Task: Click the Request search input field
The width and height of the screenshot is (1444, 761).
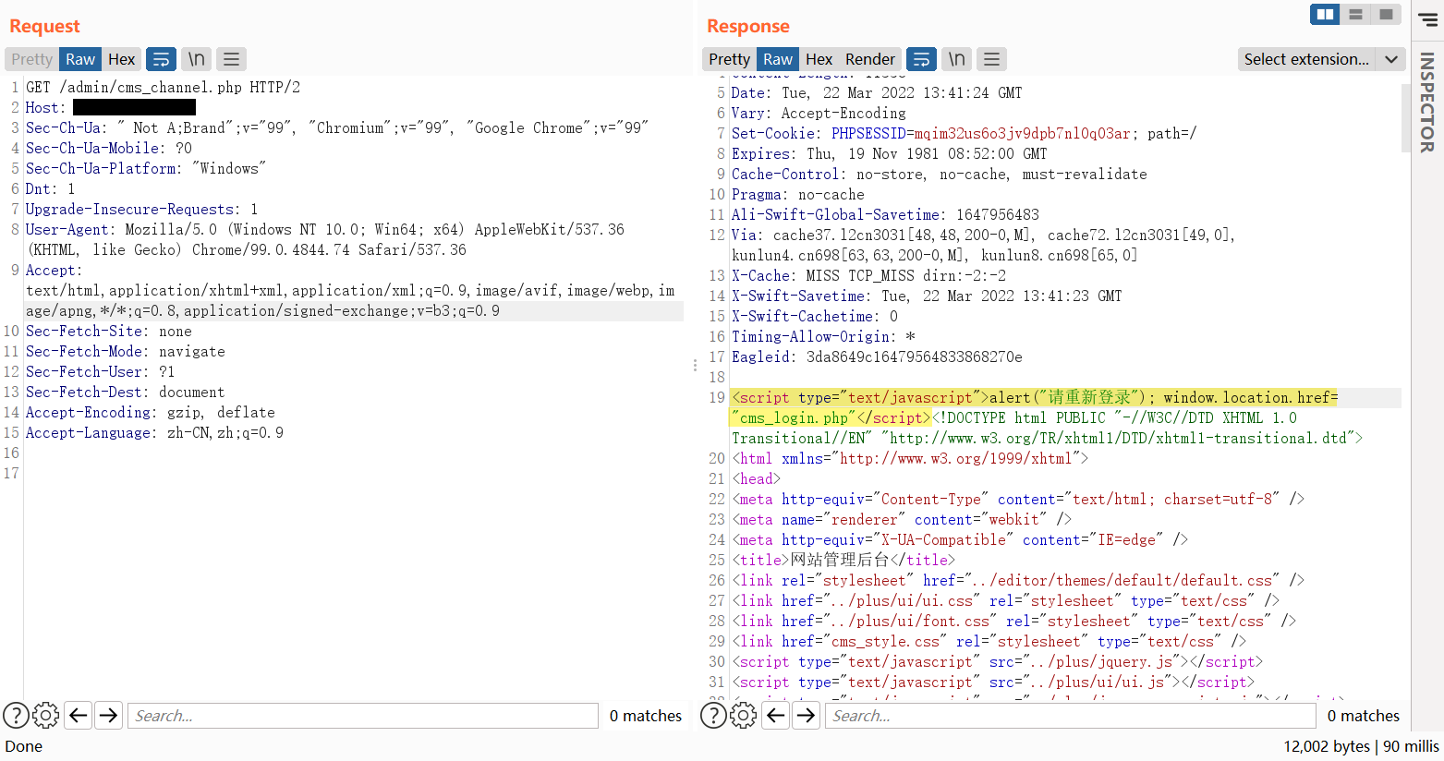Action: pyautogui.click(x=363, y=716)
